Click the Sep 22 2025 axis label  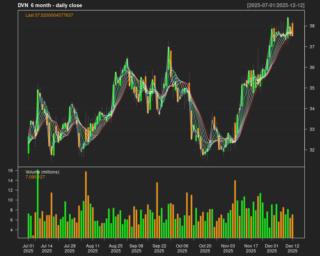tap(159, 248)
